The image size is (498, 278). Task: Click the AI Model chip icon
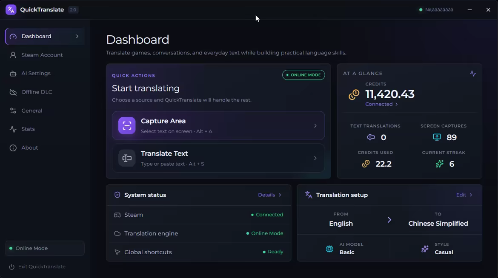(x=329, y=249)
